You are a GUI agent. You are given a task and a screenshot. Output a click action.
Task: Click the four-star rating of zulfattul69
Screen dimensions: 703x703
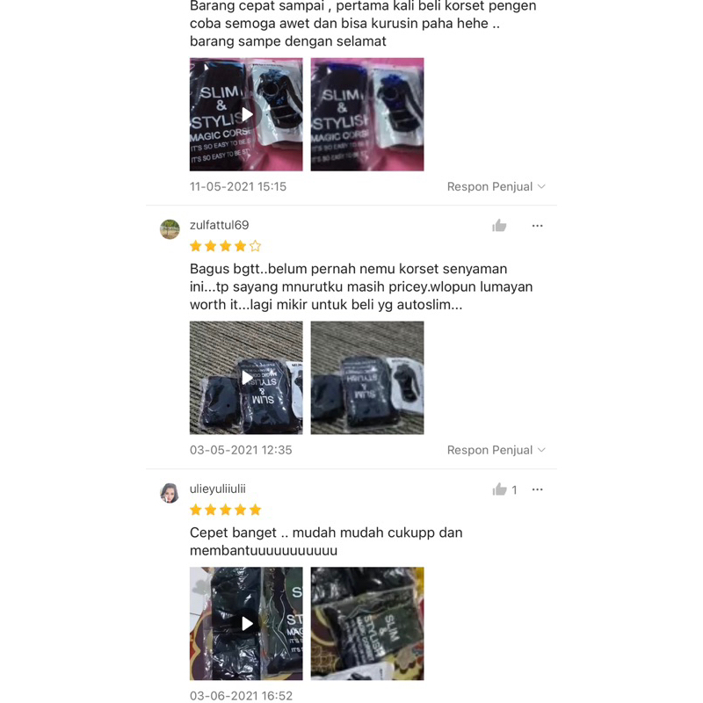[225, 246]
